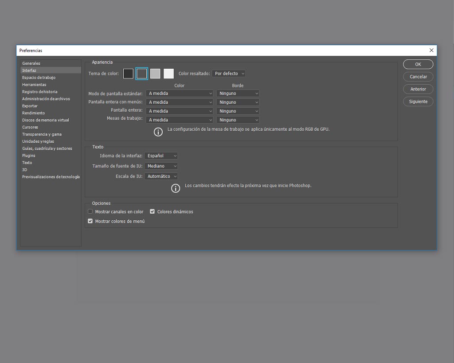
Task: Open Modo de pantalla estándar Borde dropdown
Action: coord(238,94)
